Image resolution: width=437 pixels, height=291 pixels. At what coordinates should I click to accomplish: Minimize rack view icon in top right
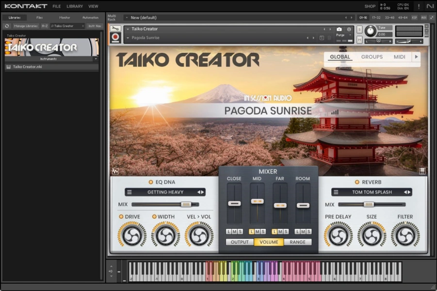pyautogui.click(x=432, y=17)
